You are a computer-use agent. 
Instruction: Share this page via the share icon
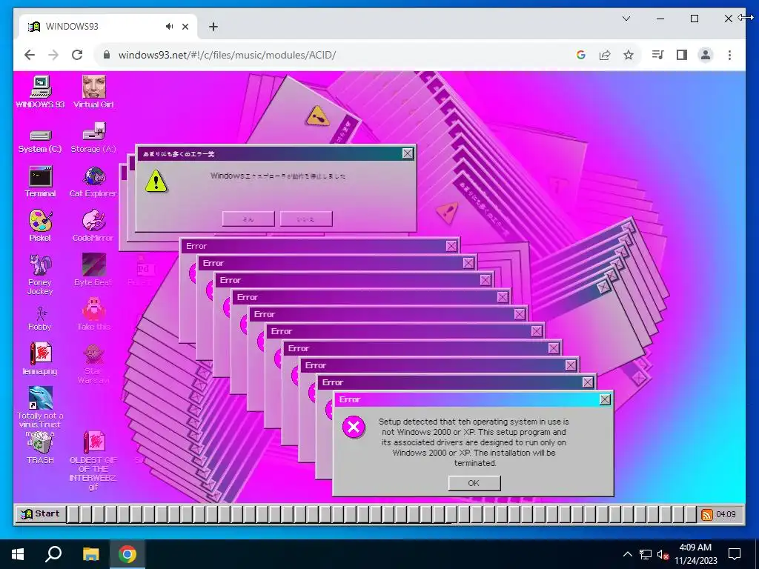pyautogui.click(x=605, y=55)
